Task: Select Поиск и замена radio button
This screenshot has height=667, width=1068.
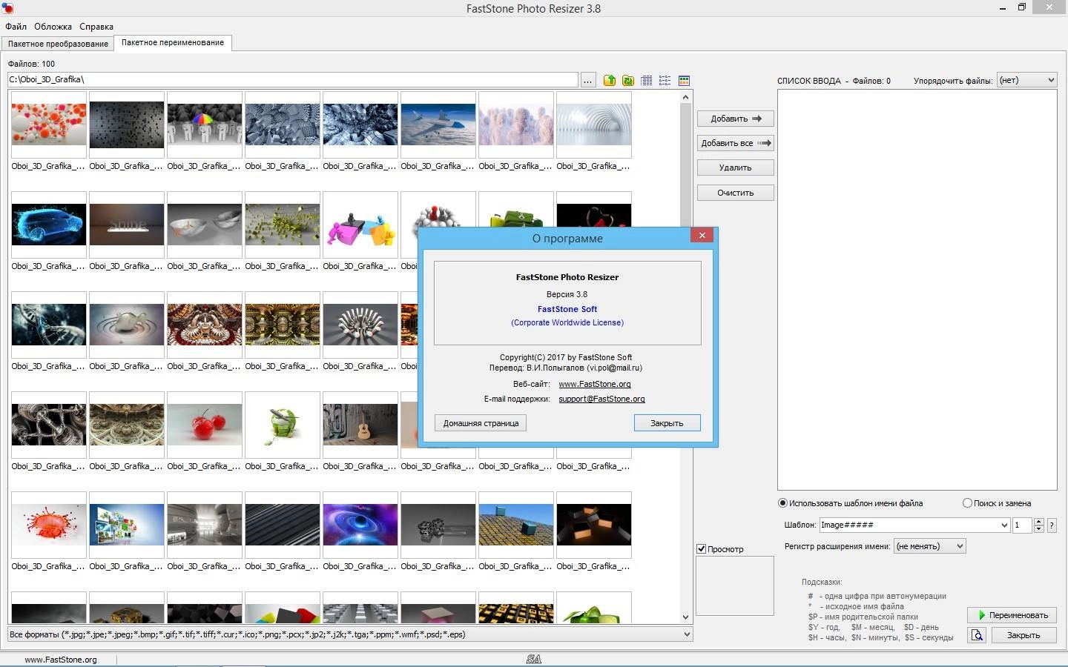Action: 967,503
